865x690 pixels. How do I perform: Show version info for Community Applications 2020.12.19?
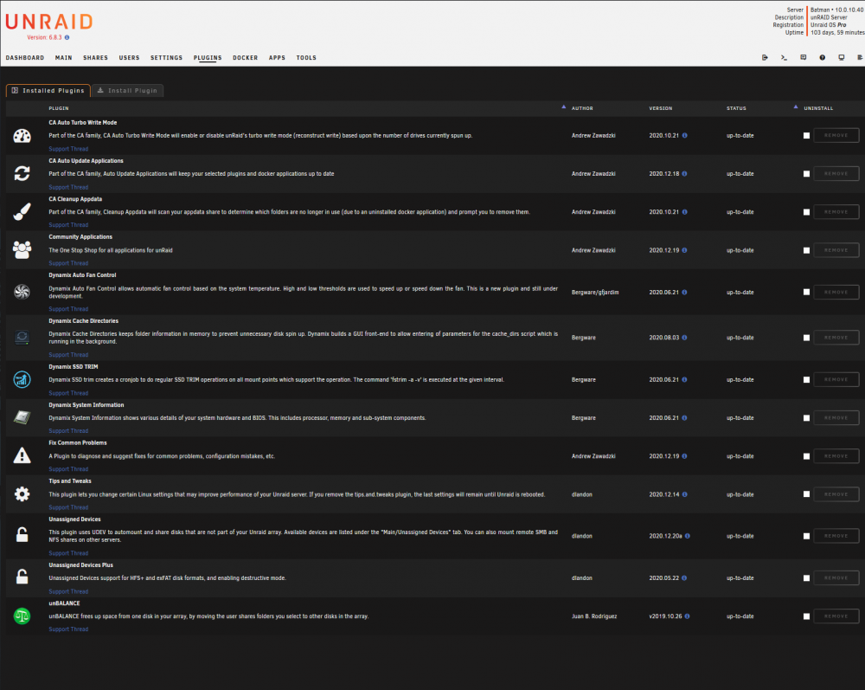(x=684, y=250)
